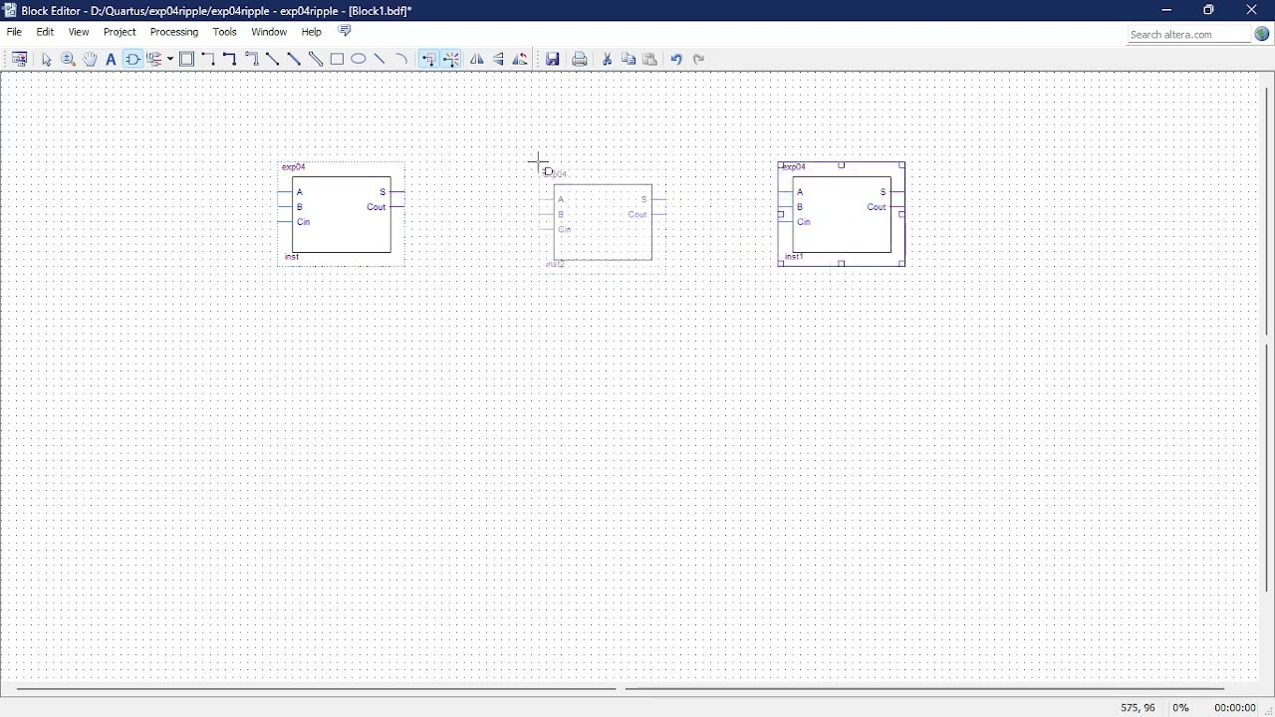Activate the Symbol tool gate icon

tap(132, 60)
